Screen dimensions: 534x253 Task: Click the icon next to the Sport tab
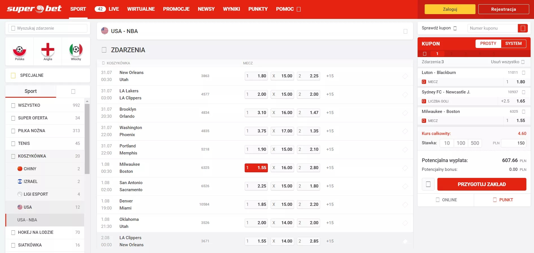coord(73,91)
